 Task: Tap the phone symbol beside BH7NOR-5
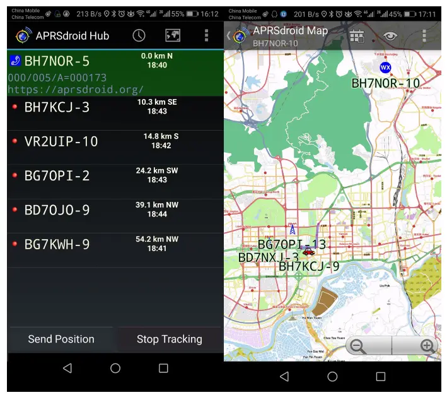15,61
